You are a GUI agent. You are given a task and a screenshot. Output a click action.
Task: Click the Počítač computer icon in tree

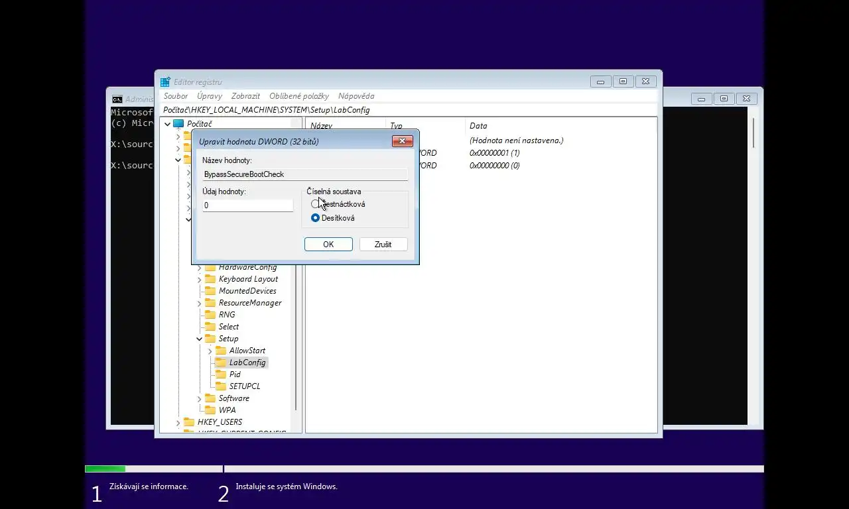pos(178,124)
